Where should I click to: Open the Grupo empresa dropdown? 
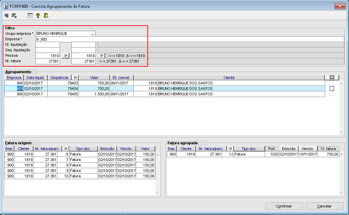[92, 34]
